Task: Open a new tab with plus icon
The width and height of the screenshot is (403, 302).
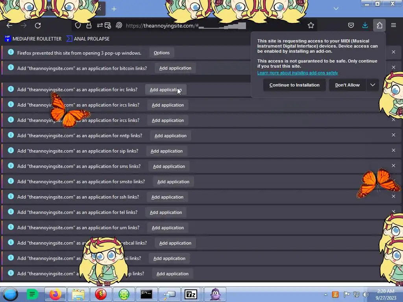Action: pyautogui.click(x=114, y=9)
